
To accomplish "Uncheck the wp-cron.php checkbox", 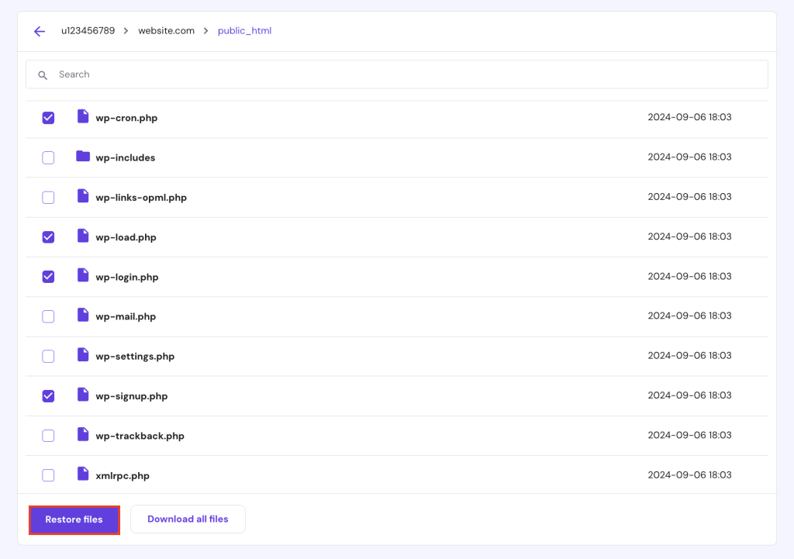I will tap(48, 117).
